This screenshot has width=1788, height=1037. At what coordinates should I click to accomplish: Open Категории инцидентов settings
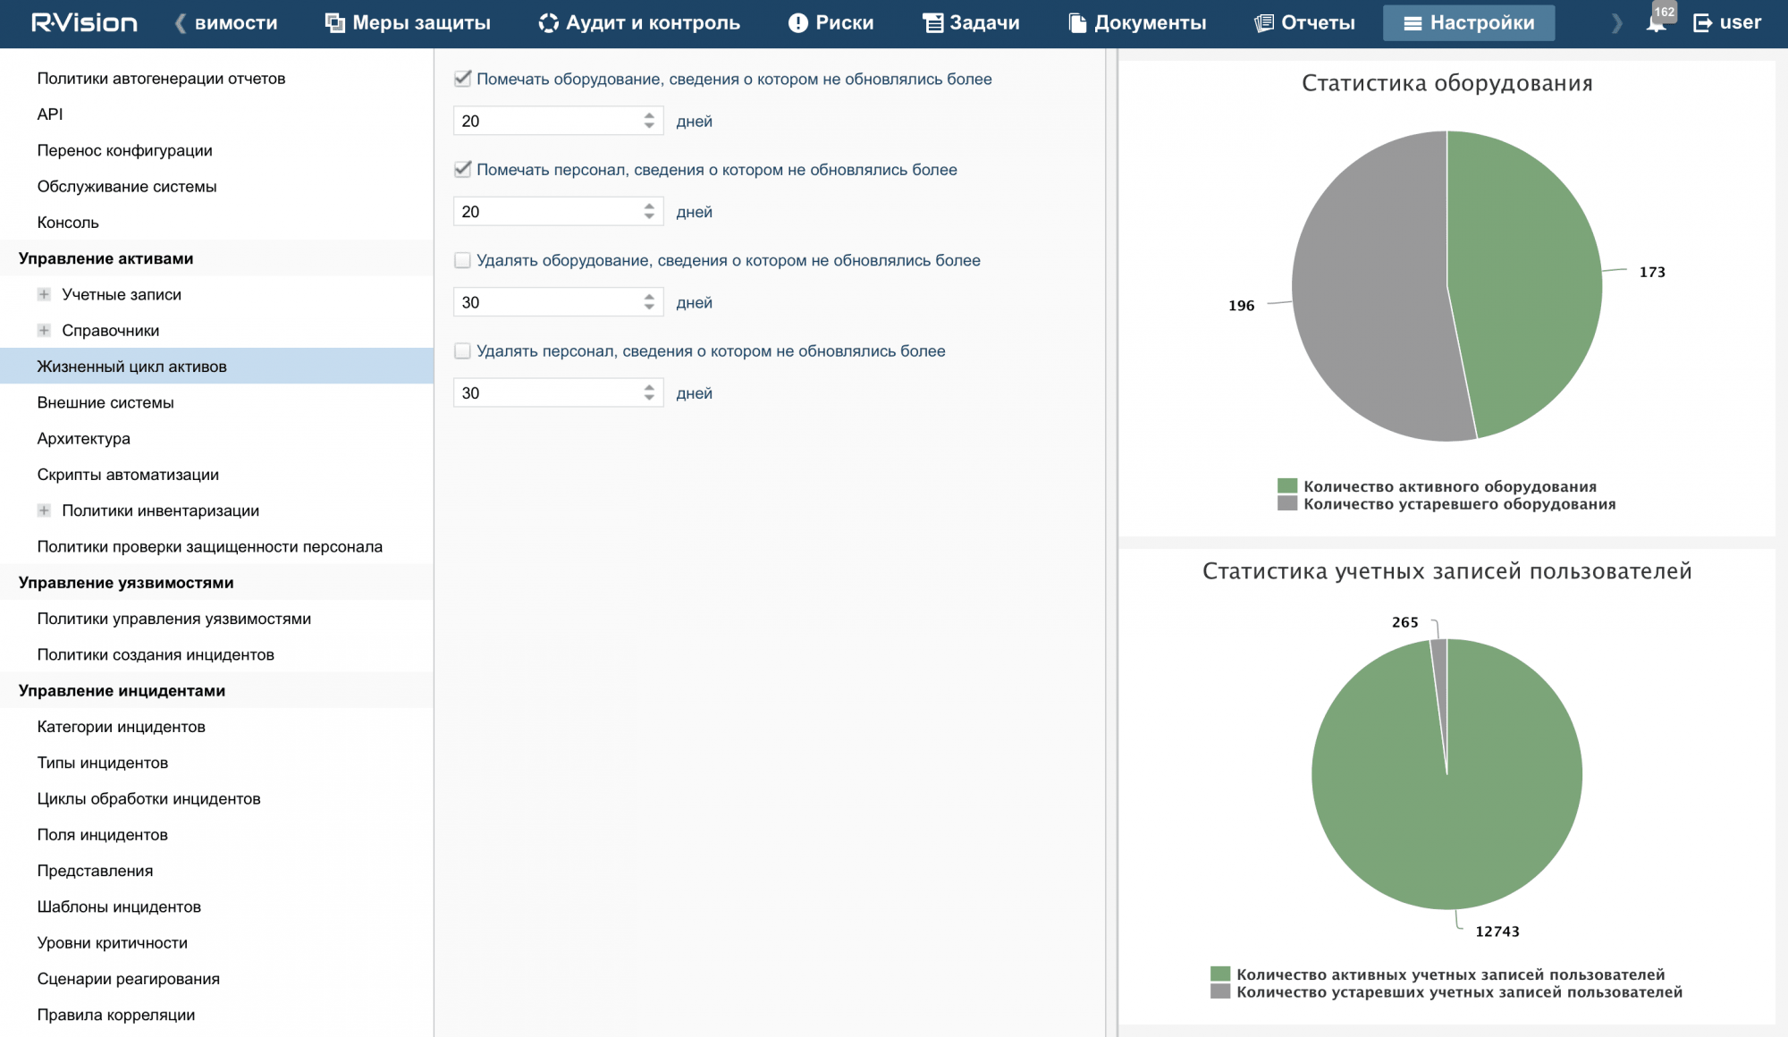pyautogui.click(x=121, y=727)
